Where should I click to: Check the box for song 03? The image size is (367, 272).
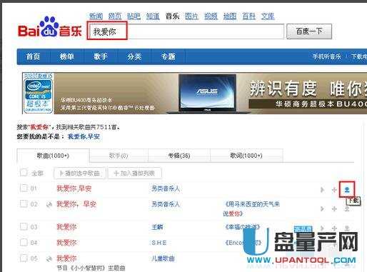(x=24, y=226)
